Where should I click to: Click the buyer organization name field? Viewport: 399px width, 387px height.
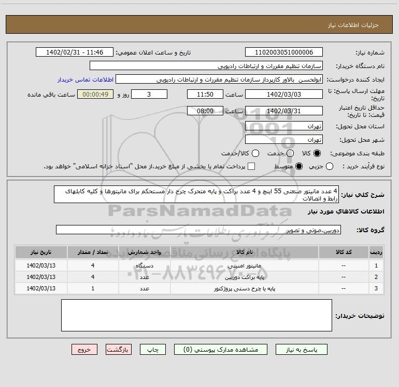coord(206,66)
